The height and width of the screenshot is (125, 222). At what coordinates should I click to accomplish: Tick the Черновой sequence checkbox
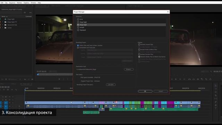pos(78,30)
